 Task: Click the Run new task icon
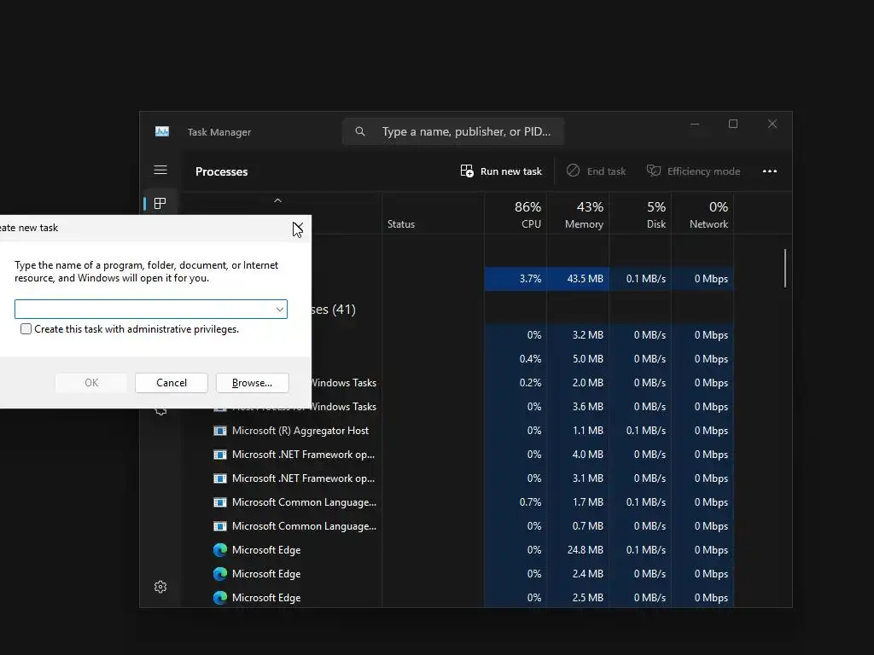point(467,171)
